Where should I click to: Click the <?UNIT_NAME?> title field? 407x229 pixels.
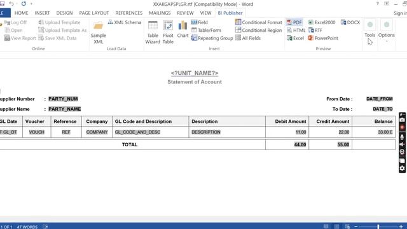click(x=195, y=73)
